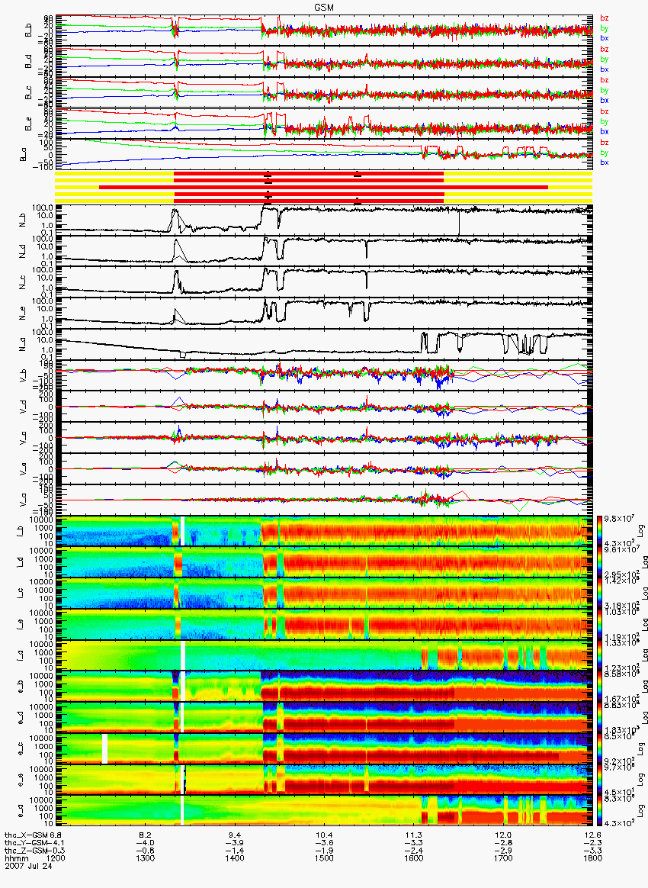Select the colorbar value starting "8.58"

click(x=621, y=674)
